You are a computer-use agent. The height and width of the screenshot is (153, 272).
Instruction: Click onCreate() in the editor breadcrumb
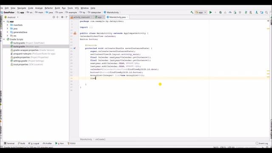100,139
